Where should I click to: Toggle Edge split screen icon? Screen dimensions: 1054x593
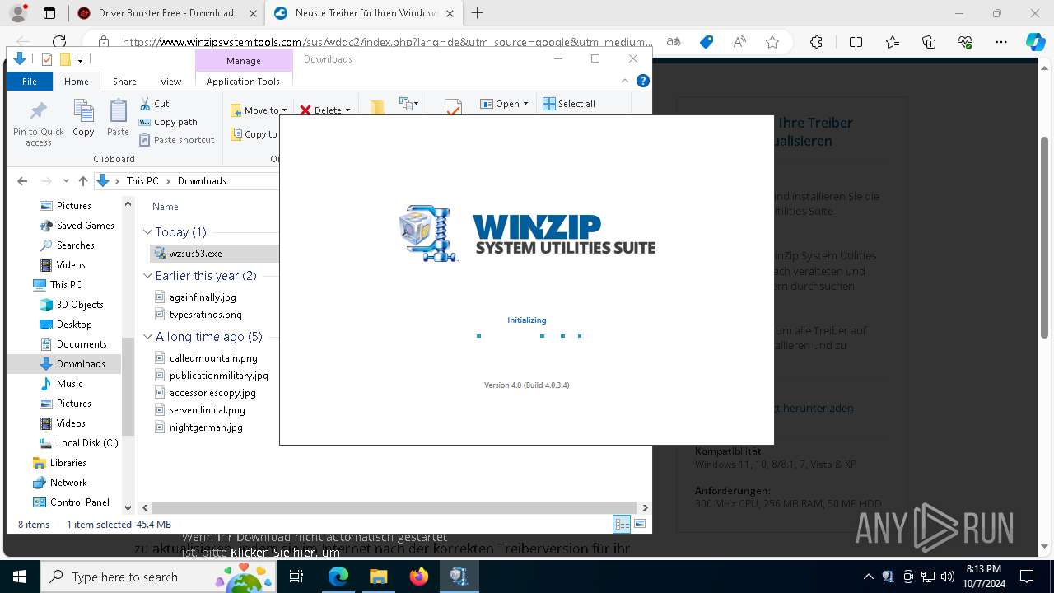(856, 42)
